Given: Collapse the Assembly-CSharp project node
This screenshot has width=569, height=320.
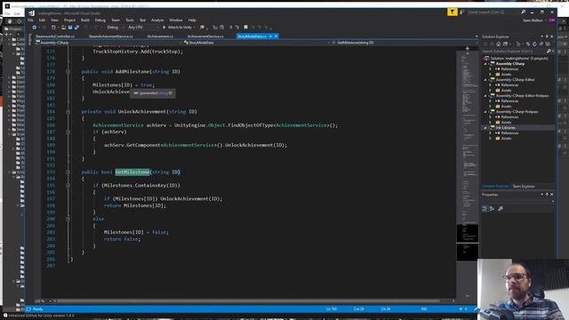Looking at the screenshot, I should [485, 64].
